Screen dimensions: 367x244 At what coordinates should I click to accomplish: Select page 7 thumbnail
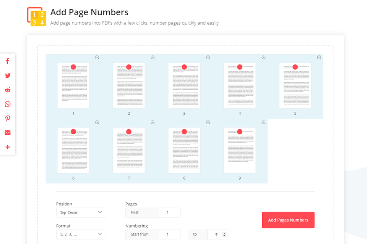[x=129, y=150]
